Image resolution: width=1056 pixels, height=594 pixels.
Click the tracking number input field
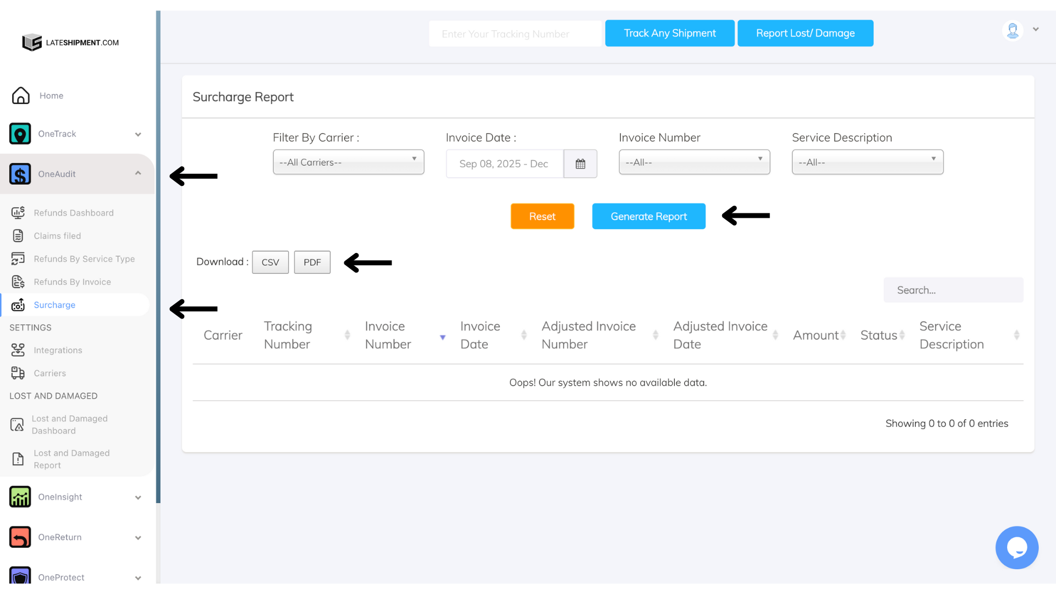click(515, 34)
